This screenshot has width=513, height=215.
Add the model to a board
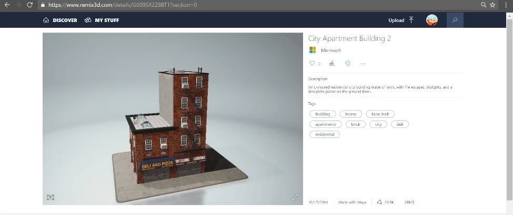tap(331, 63)
